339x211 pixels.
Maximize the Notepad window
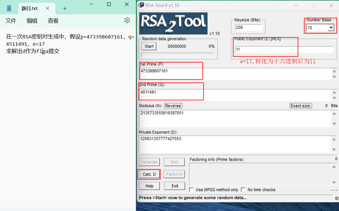pos(109,4)
